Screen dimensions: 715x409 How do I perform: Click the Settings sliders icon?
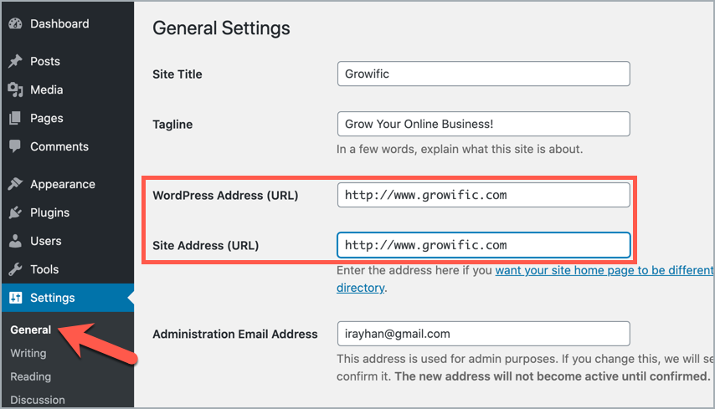(x=16, y=298)
